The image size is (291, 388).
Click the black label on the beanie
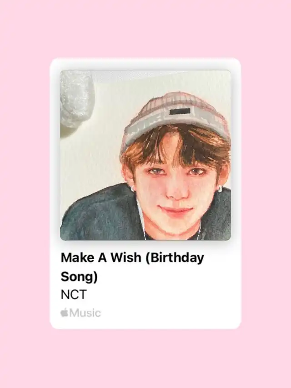pyautogui.click(x=180, y=111)
